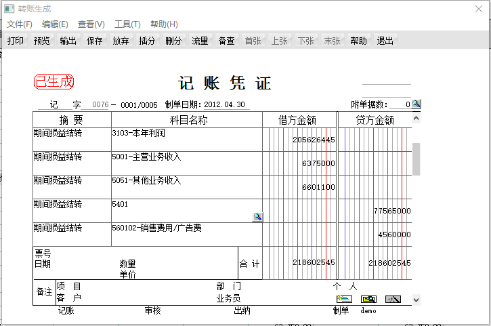This screenshot has width=491, height=326.
Task: Click the rightmost gray icon near demo
Action: (393, 299)
